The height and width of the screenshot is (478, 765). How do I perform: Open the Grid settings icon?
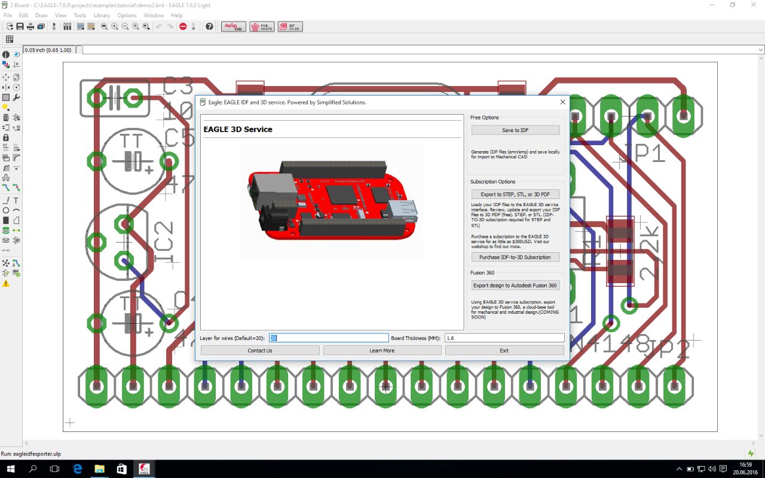coord(9,39)
